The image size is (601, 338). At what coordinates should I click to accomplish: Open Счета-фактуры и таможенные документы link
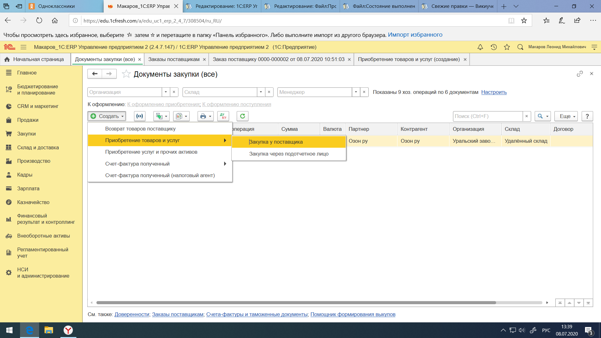click(x=257, y=314)
